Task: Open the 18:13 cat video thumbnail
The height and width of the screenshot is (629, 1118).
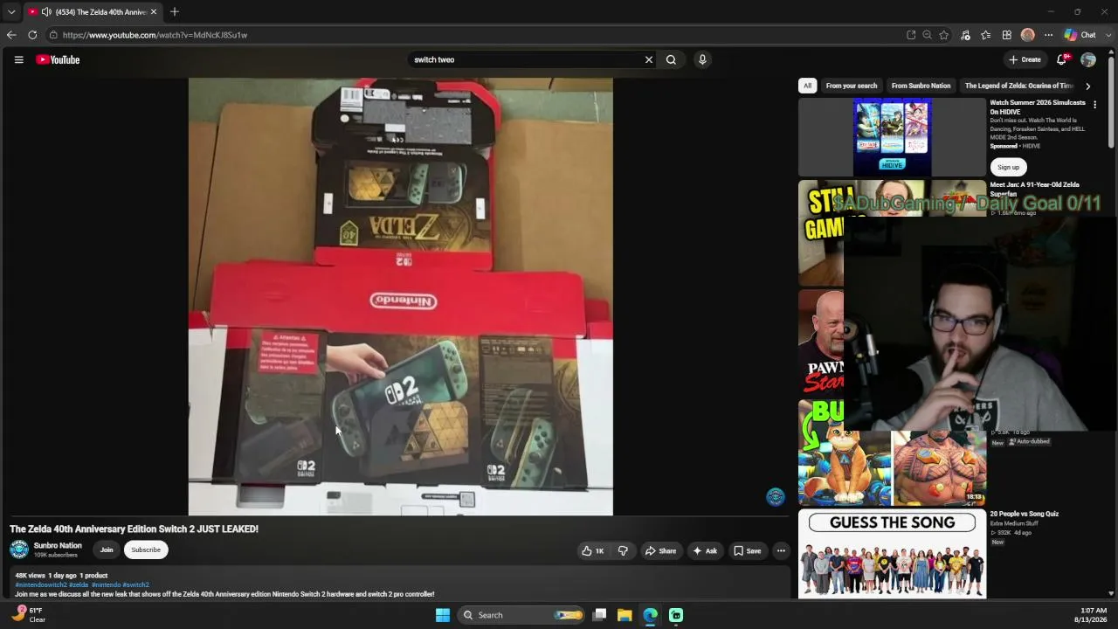Action: [x=892, y=453]
